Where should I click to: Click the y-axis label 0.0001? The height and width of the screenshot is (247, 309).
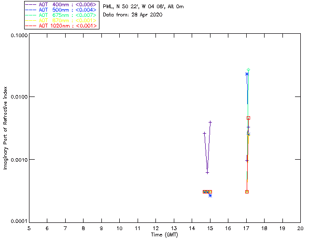[x=19, y=221]
